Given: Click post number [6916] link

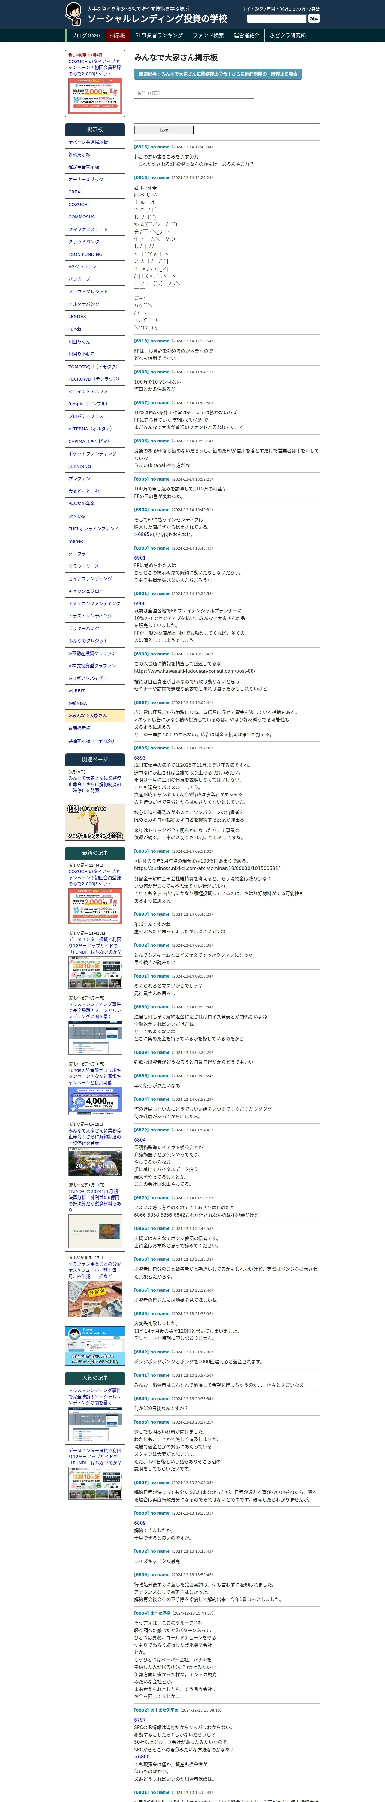Looking at the screenshot, I should tap(141, 147).
